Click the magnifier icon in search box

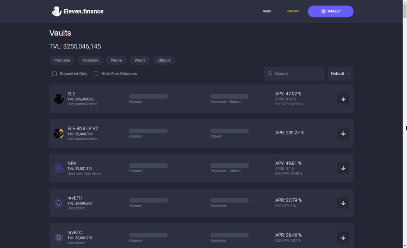point(270,74)
